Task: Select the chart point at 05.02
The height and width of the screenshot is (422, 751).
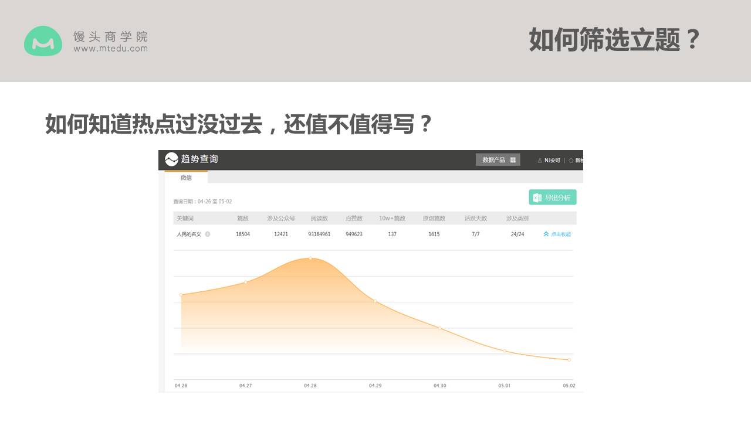Action: click(568, 359)
